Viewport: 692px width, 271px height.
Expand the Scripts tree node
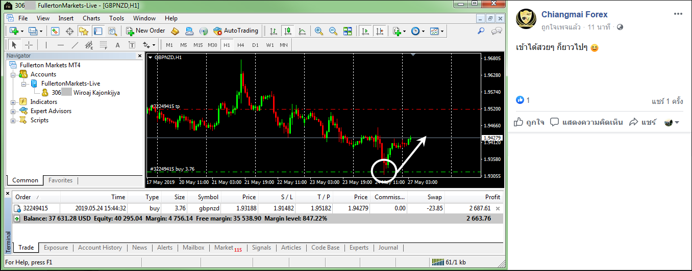point(13,120)
